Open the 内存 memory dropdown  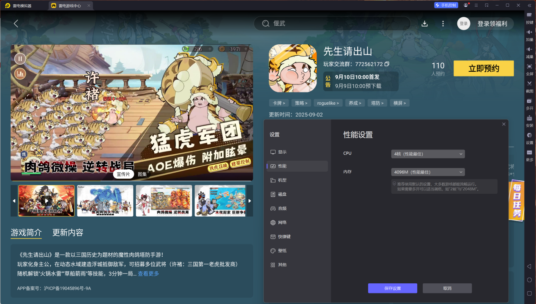tap(428, 172)
